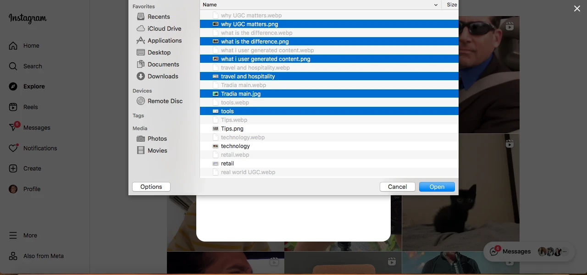Cancel the file picker dialog

[398, 187]
